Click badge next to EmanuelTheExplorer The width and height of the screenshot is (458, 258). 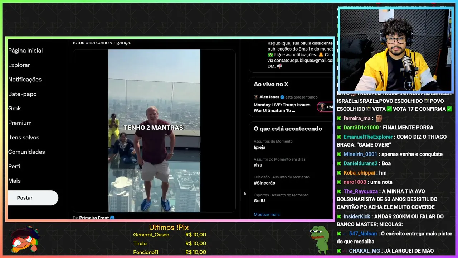pyautogui.click(x=339, y=137)
